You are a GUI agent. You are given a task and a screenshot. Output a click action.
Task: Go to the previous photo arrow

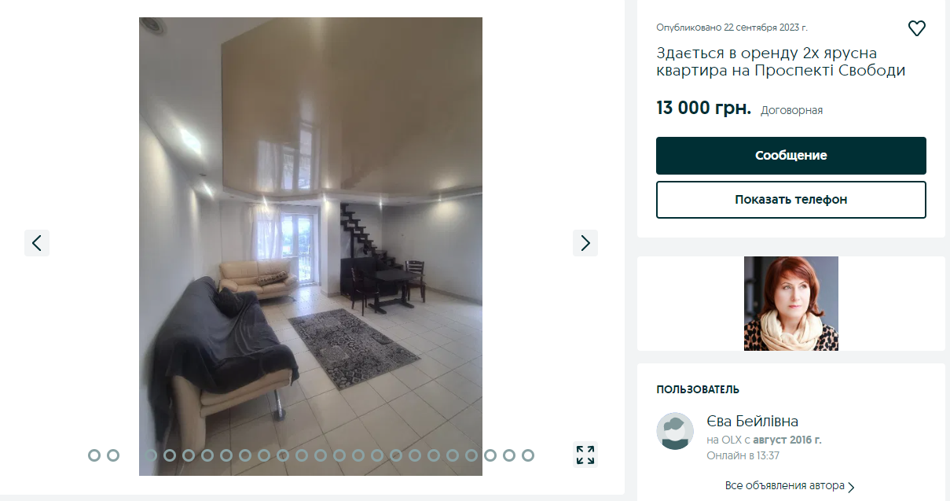tap(37, 243)
